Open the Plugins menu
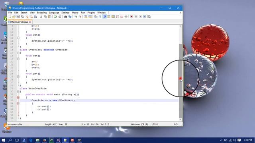This screenshot has height=143, width=255. pos(91,12)
